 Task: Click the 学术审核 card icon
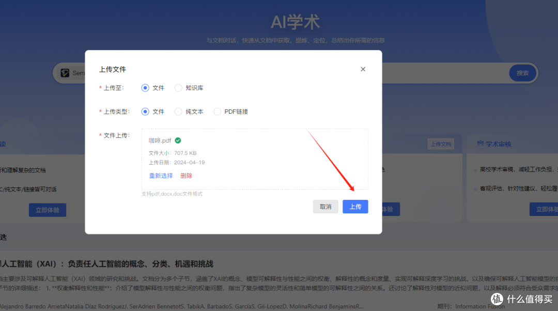480,144
